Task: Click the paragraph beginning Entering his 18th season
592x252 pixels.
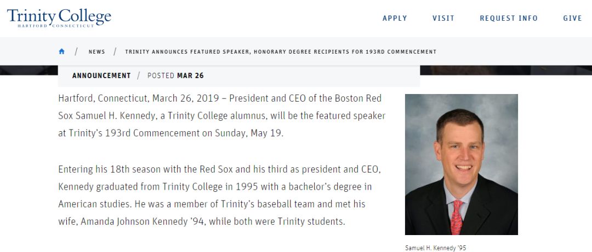Action: [x=219, y=195]
